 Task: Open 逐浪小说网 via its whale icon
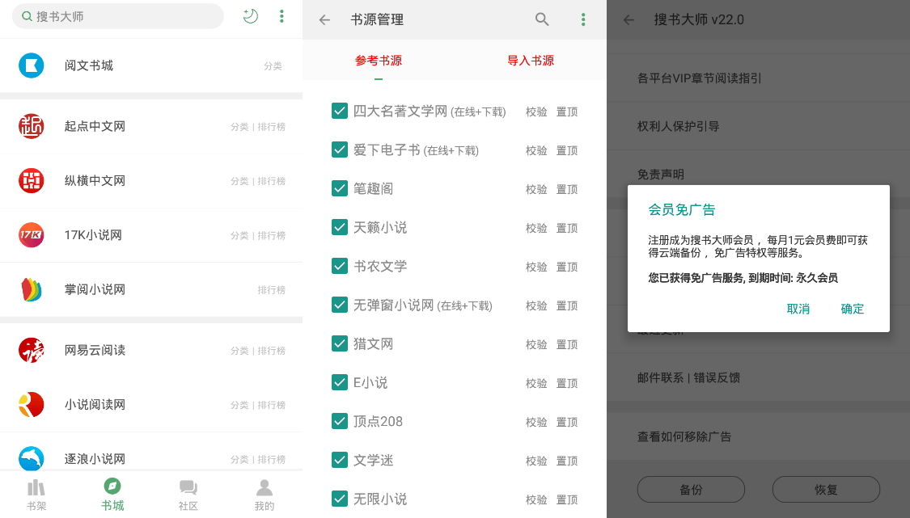pyautogui.click(x=31, y=458)
